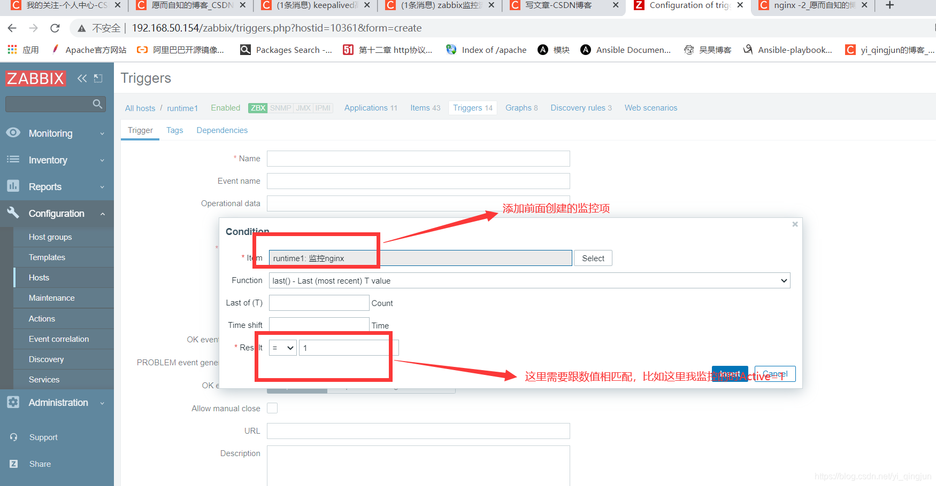Viewport: 936px width, 486px height.
Task: Toggle the sidebar hide/kiosk icon
Action: click(x=98, y=79)
